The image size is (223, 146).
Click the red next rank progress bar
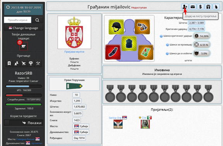click(24, 95)
